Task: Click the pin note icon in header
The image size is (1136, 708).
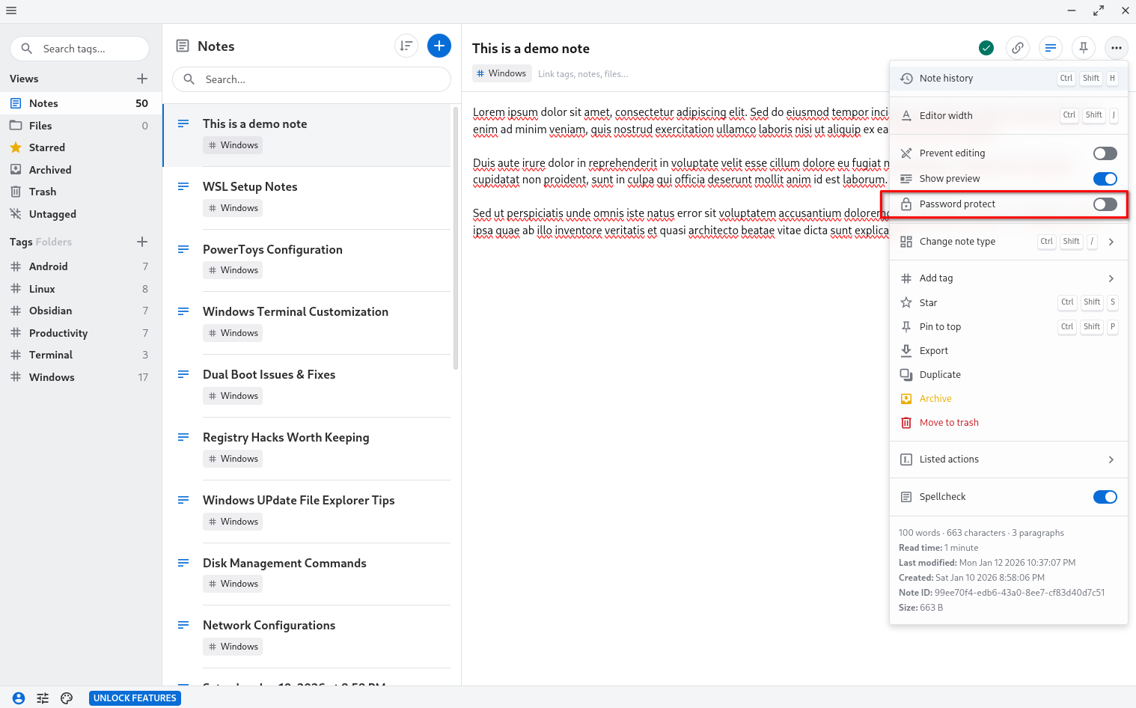Action: 1084,48
